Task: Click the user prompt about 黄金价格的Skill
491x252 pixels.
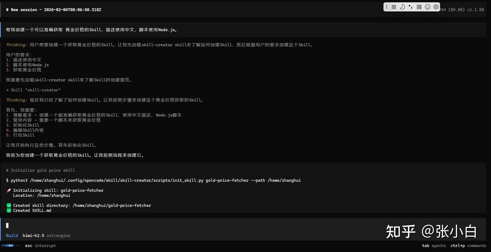Action: pos(92,30)
